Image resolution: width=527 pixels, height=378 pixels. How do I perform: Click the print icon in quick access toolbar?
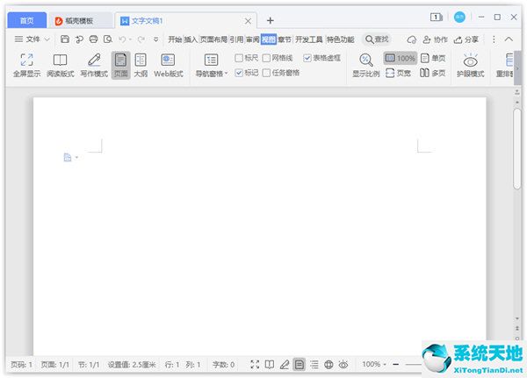(x=93, y=39)
